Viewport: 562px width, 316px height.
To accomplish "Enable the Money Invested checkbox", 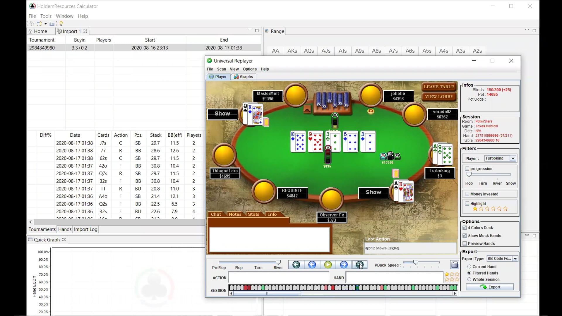I will click(x=467, y=194).
